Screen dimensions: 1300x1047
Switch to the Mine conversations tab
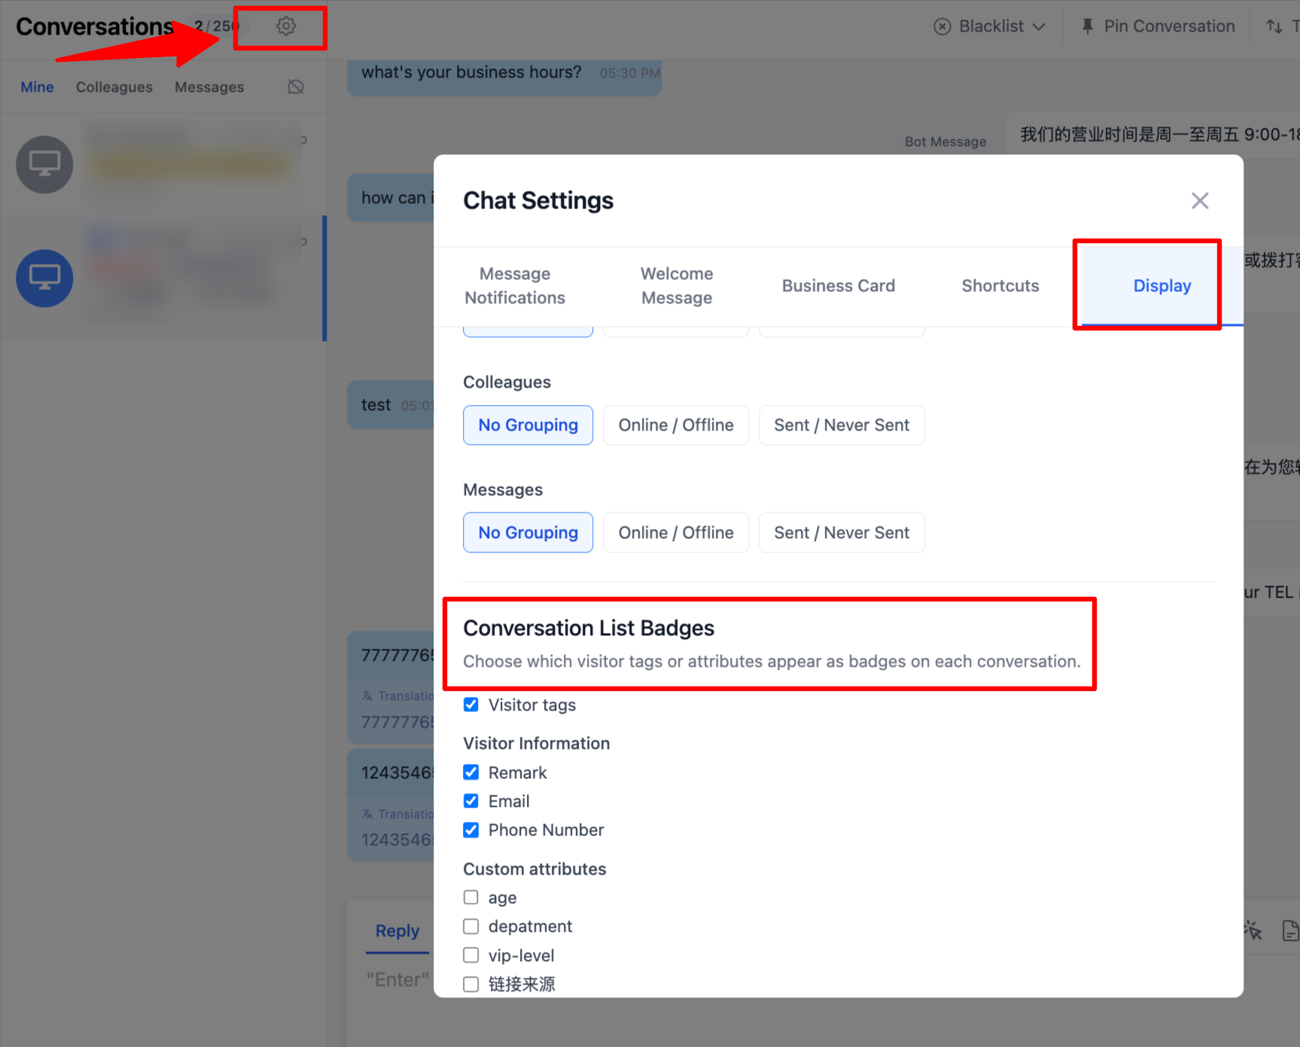click(x=37, y=87)
